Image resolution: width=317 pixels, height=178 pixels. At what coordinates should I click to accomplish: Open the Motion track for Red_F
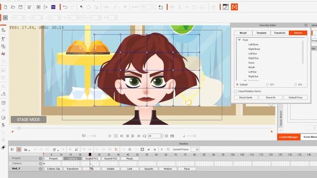click(168, 169)
